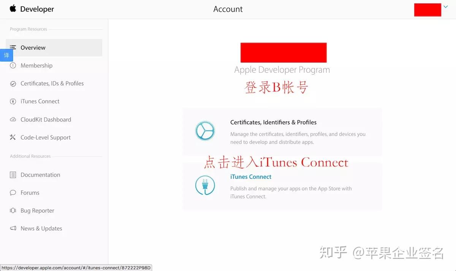Click the Forums speech bubble icon

pyautogui.click(x=13, y=193)
